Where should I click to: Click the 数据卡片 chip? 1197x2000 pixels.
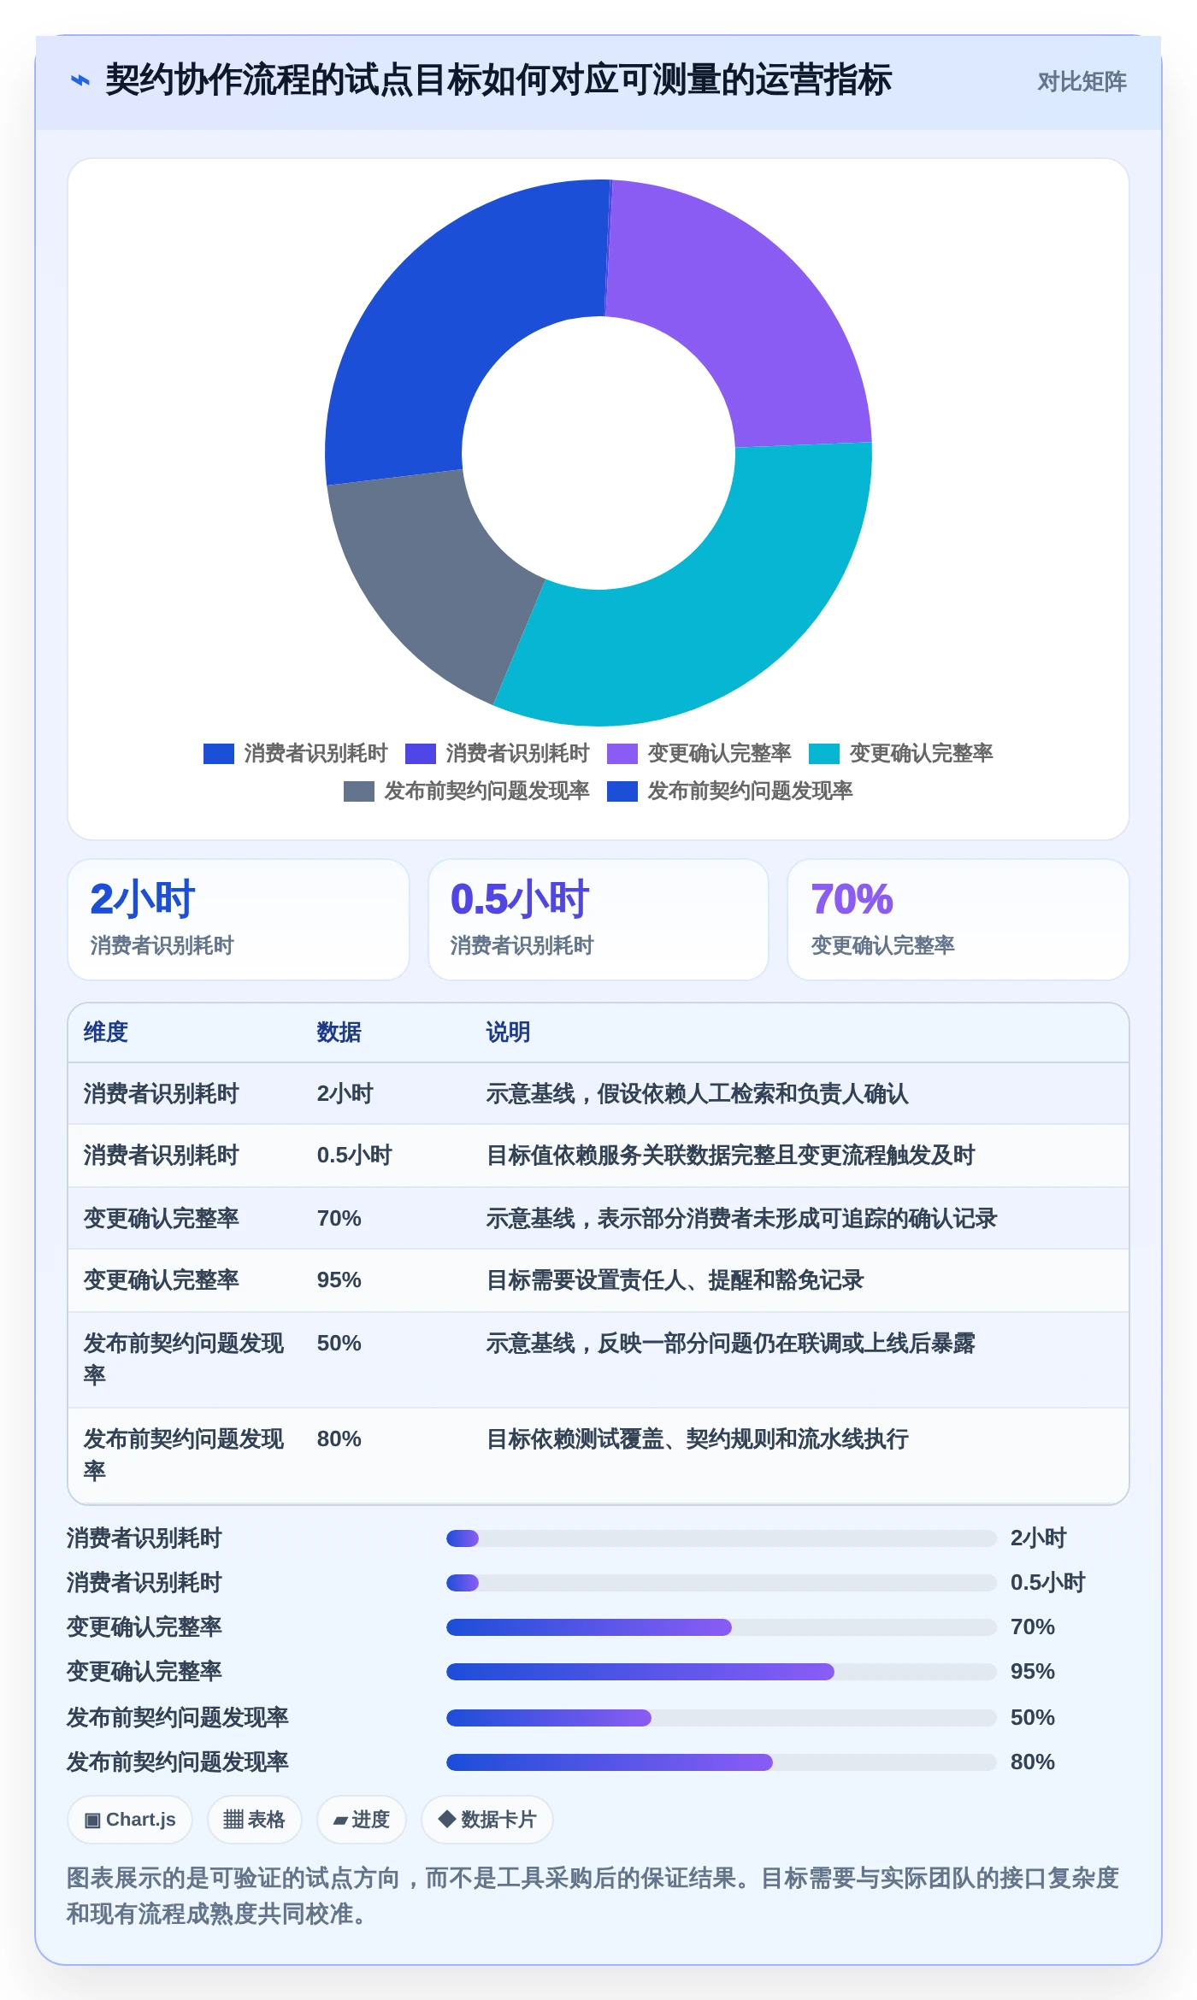click(x=487, y=1820)
